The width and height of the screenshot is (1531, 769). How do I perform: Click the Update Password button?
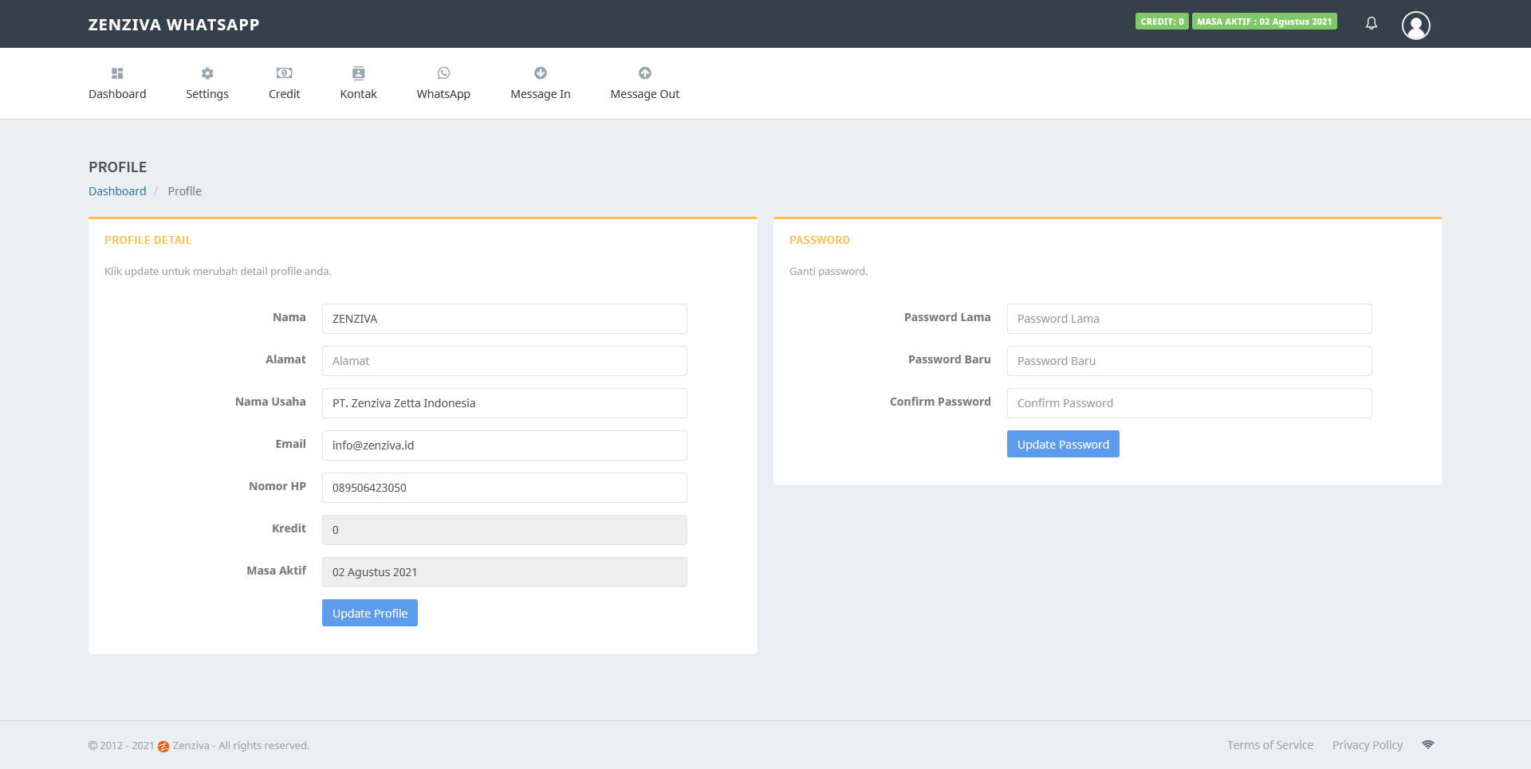[x=1063, y=444]
